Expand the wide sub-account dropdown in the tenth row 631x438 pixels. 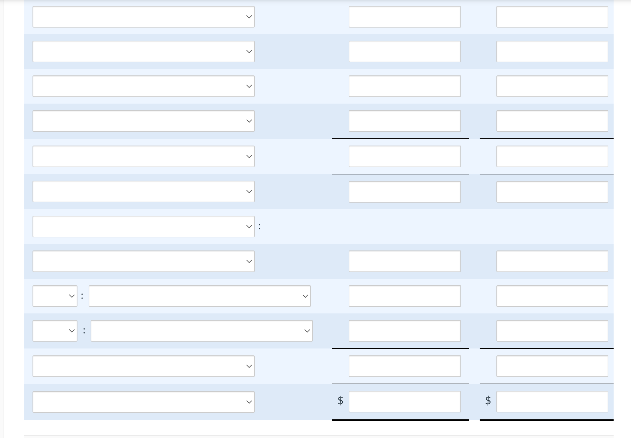tap(201, 330)
